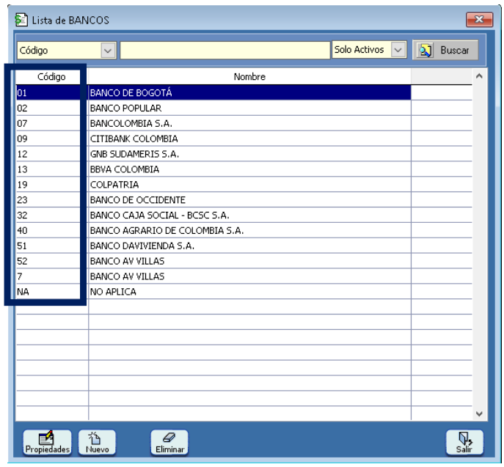Click code cell 09
Image resolution: width=504 pixels, height=467 pixels.
click(x=52, y=139)
